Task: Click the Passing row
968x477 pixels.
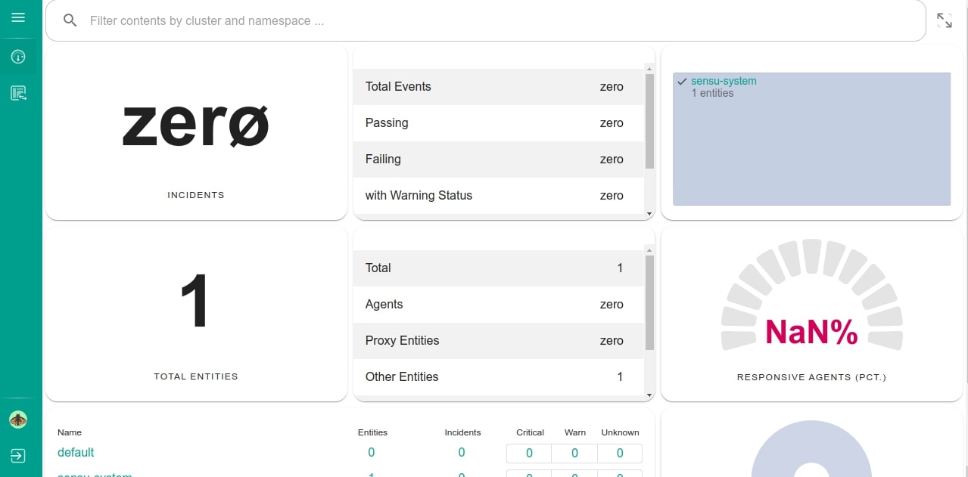Action: point(499,123)
